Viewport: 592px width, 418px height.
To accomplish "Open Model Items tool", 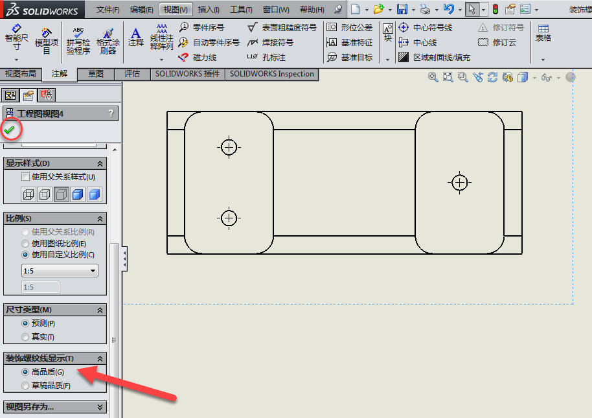I will pyautogui.click(x=47, y=41).
